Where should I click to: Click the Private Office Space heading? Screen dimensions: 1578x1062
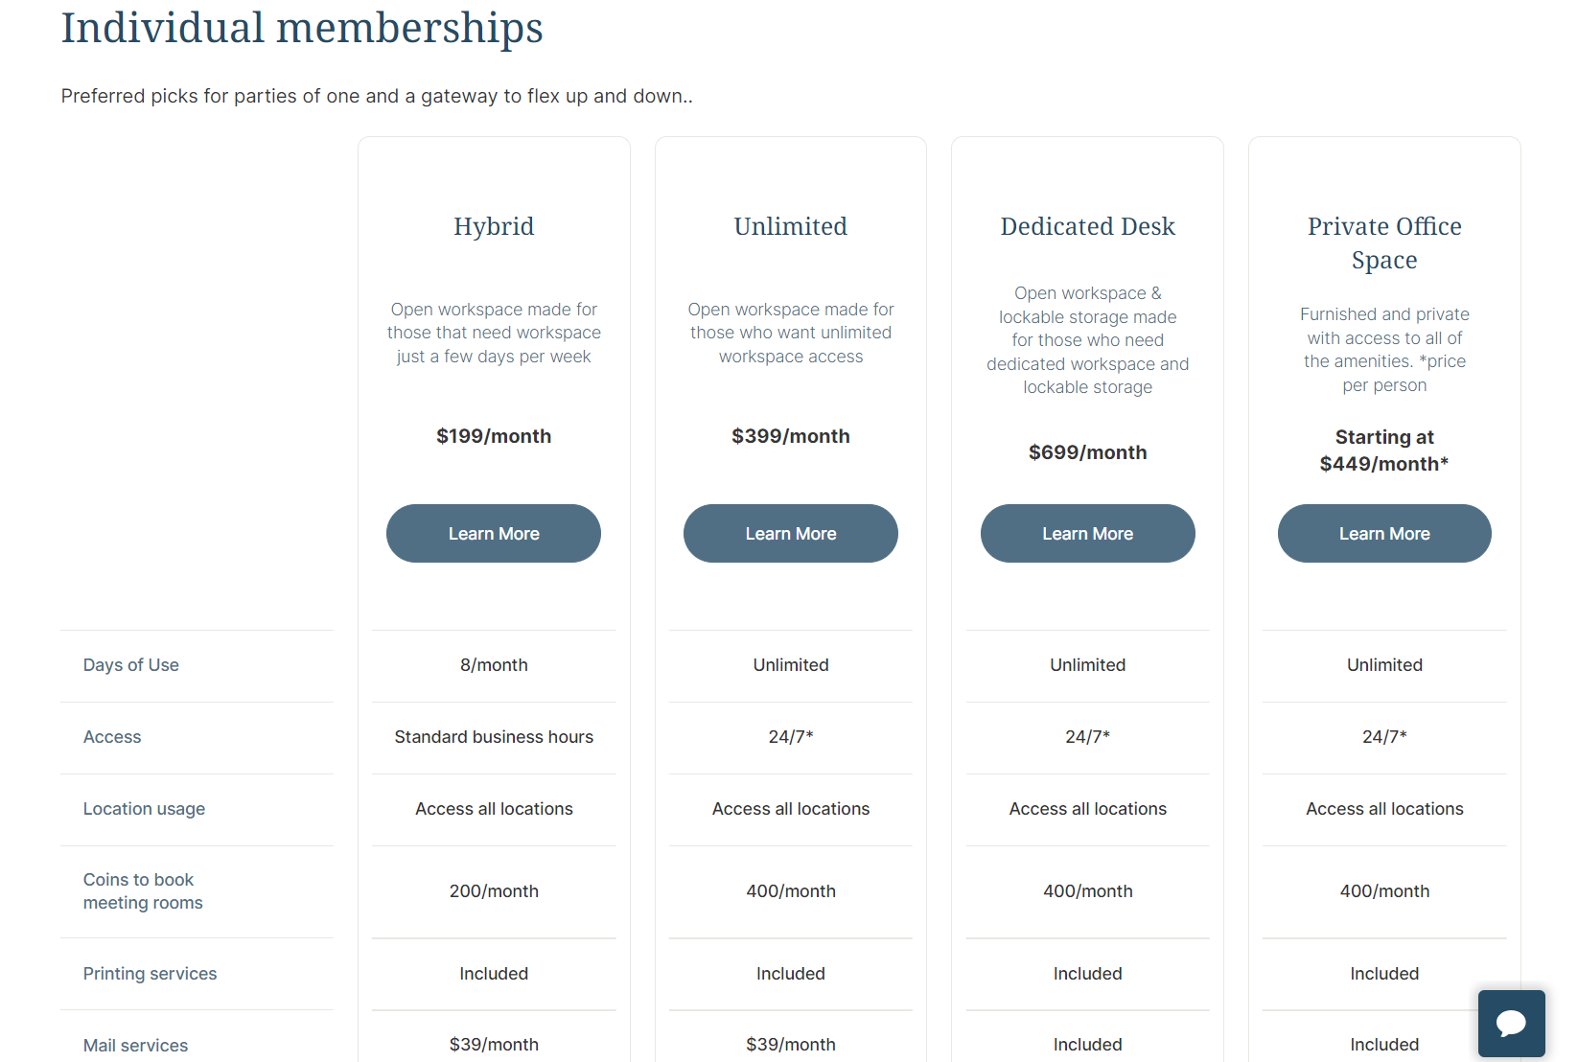pyautogui.click(x=1384, y=242)
